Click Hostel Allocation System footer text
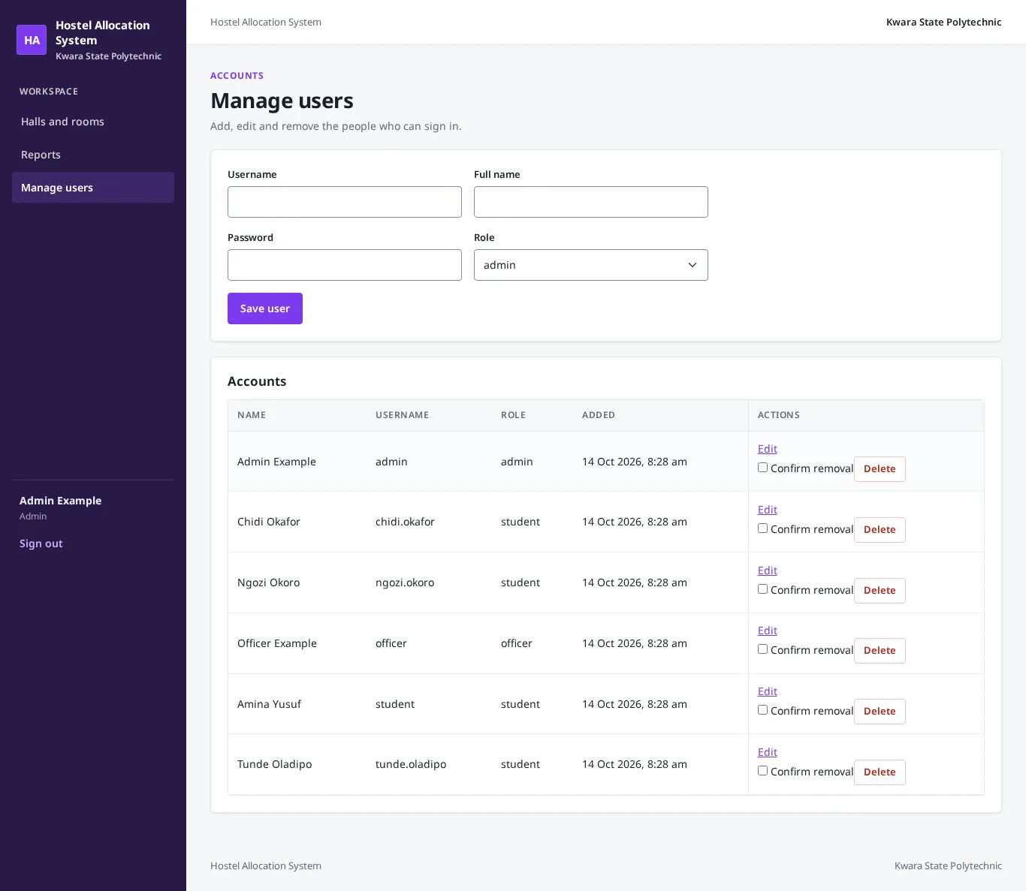The width and height of the screenshot is (1026, 891). 266,866
